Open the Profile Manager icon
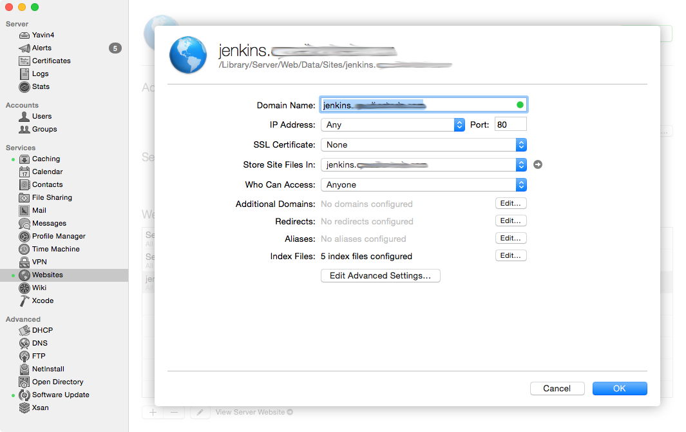The width and height of the screenshot is (686, 432). point(24,236)
